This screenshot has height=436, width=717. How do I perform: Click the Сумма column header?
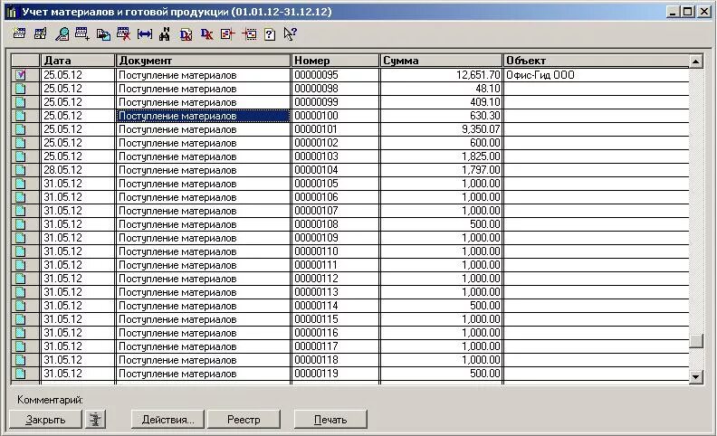point(441,61)
